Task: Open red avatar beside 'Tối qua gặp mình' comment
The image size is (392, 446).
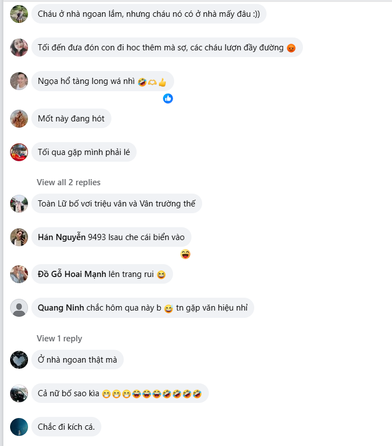Action: pos(19,152)
